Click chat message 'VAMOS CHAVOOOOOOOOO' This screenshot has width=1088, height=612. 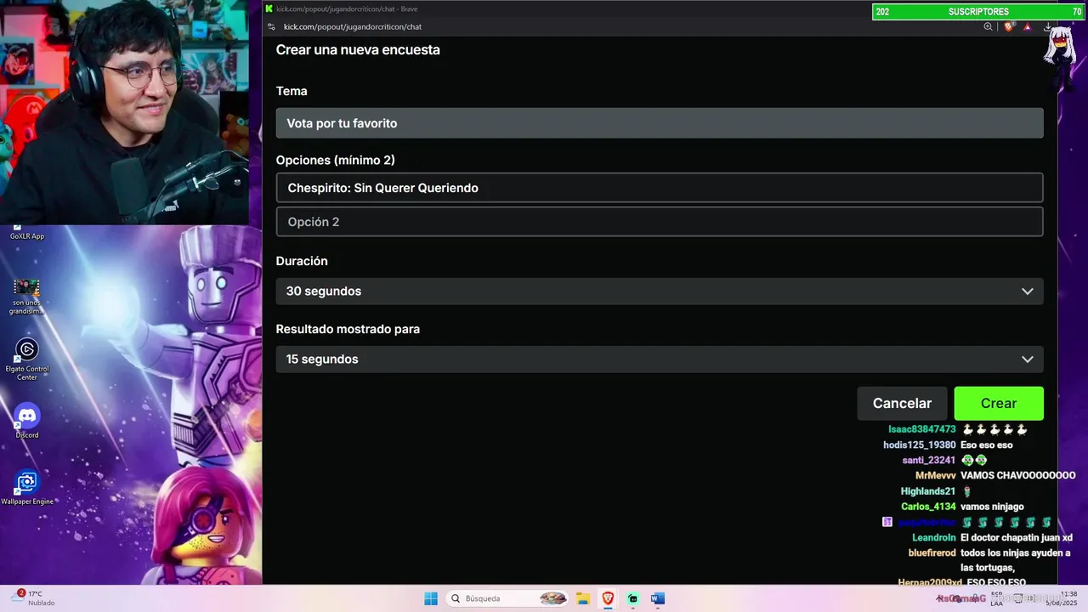[1018, 475]
